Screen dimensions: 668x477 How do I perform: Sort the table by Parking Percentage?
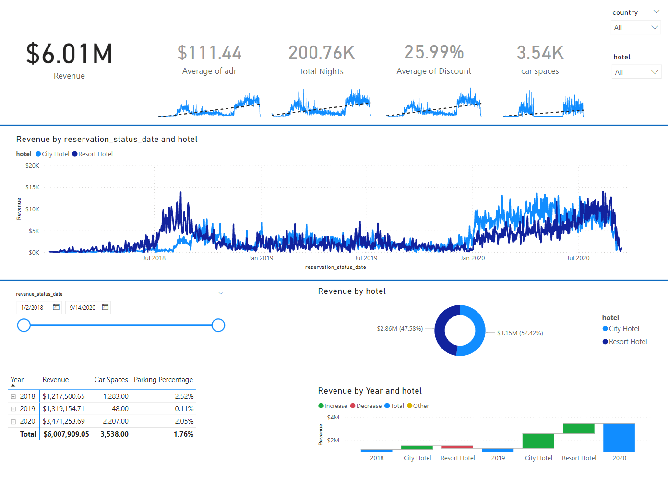click(163, 379)
